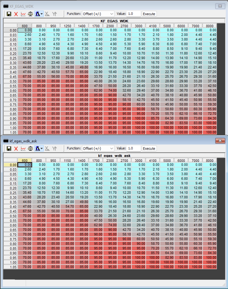Close the KF_EGAS_WDK window
The width and height of the screenshot is (228, 289).
[220, 6]
